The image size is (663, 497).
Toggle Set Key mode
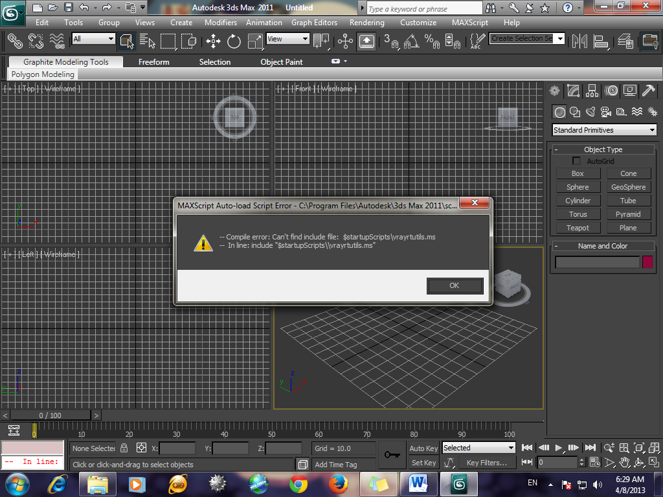[423, 463]
